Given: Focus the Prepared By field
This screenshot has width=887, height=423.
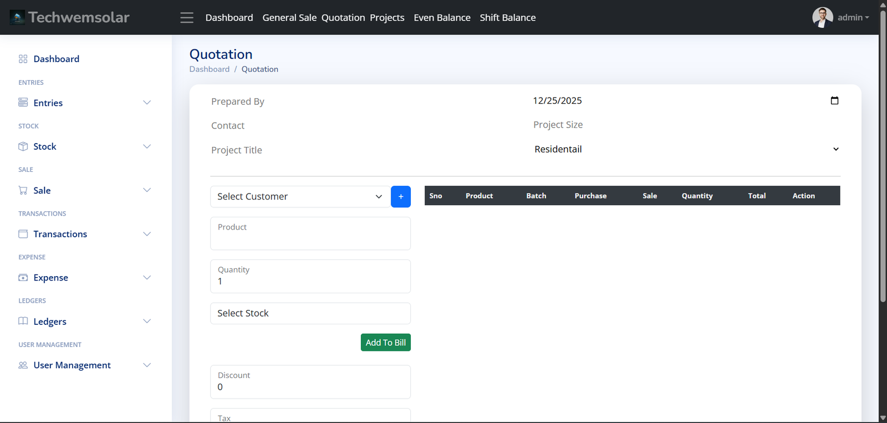Looking at the screenshot, I should tap(365, 101).
